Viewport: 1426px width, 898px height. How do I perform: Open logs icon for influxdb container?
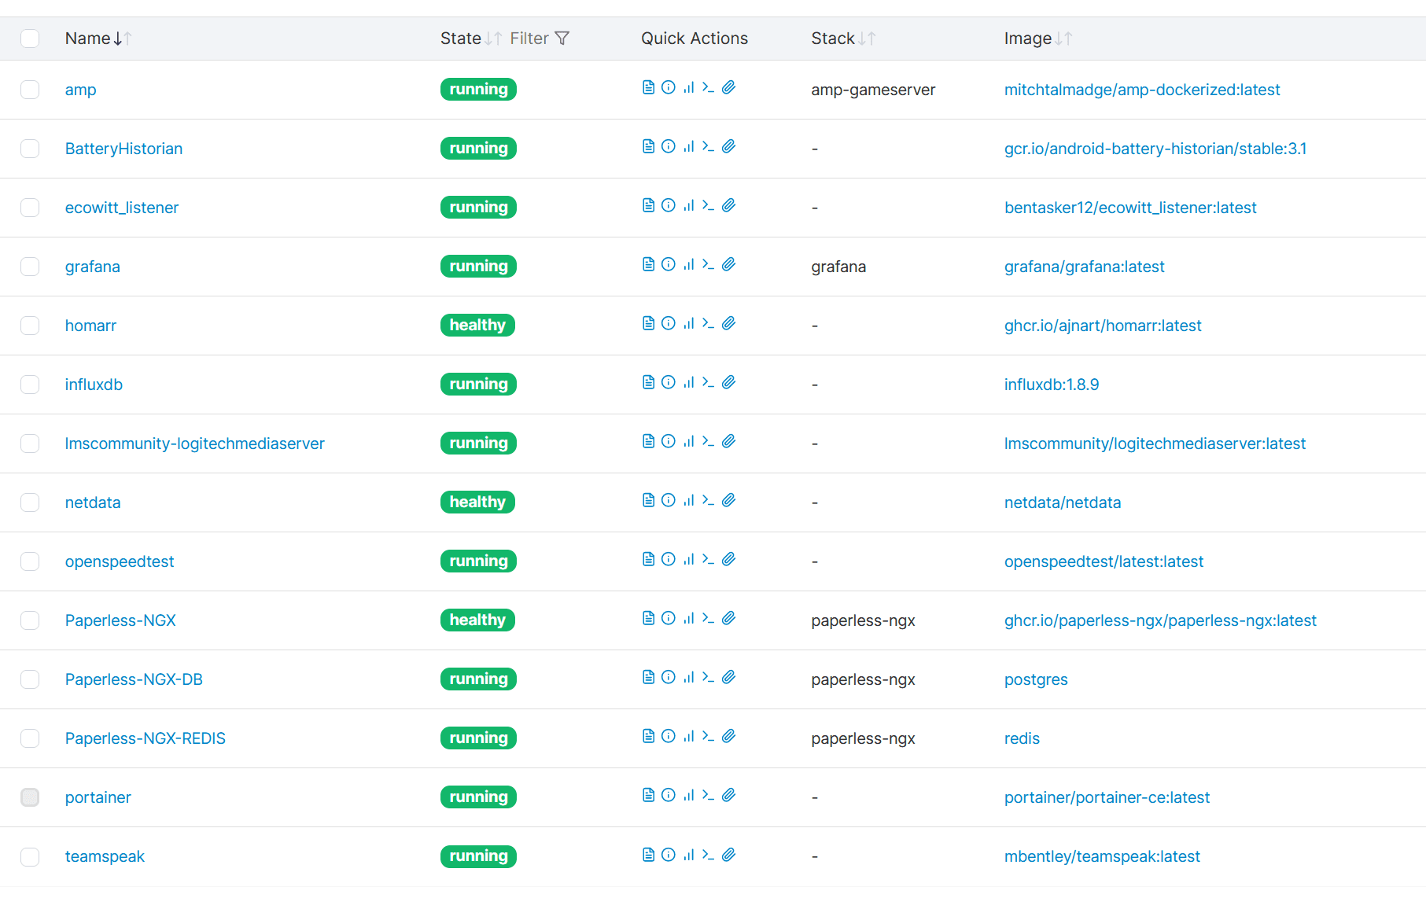tap(648, 382)
